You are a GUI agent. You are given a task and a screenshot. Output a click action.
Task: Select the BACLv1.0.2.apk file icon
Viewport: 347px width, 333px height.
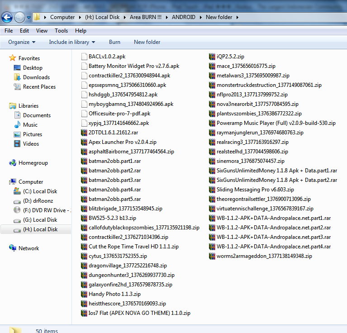84,57
